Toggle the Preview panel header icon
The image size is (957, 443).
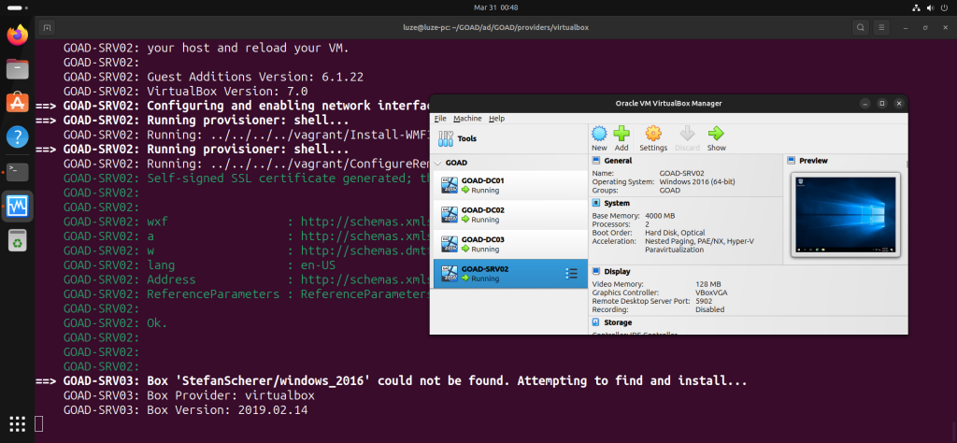point(792,161)
